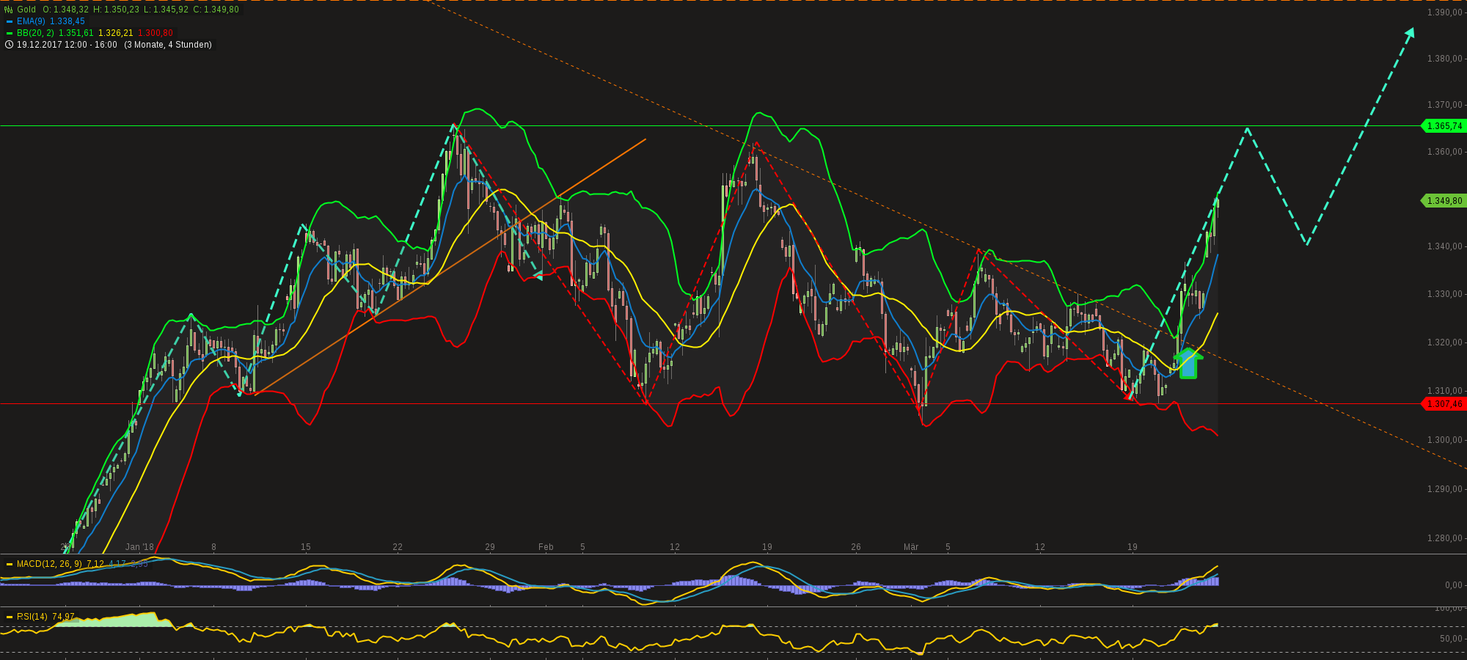The height and width of the screenshot is (660, 1467).
Task: Click the low price value 'L: 1.345,92'
Action: (166, 10)
